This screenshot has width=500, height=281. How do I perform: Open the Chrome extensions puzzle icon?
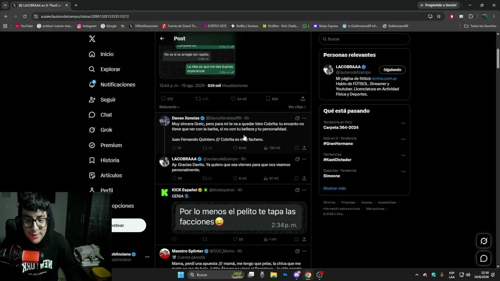pos(470,16)
